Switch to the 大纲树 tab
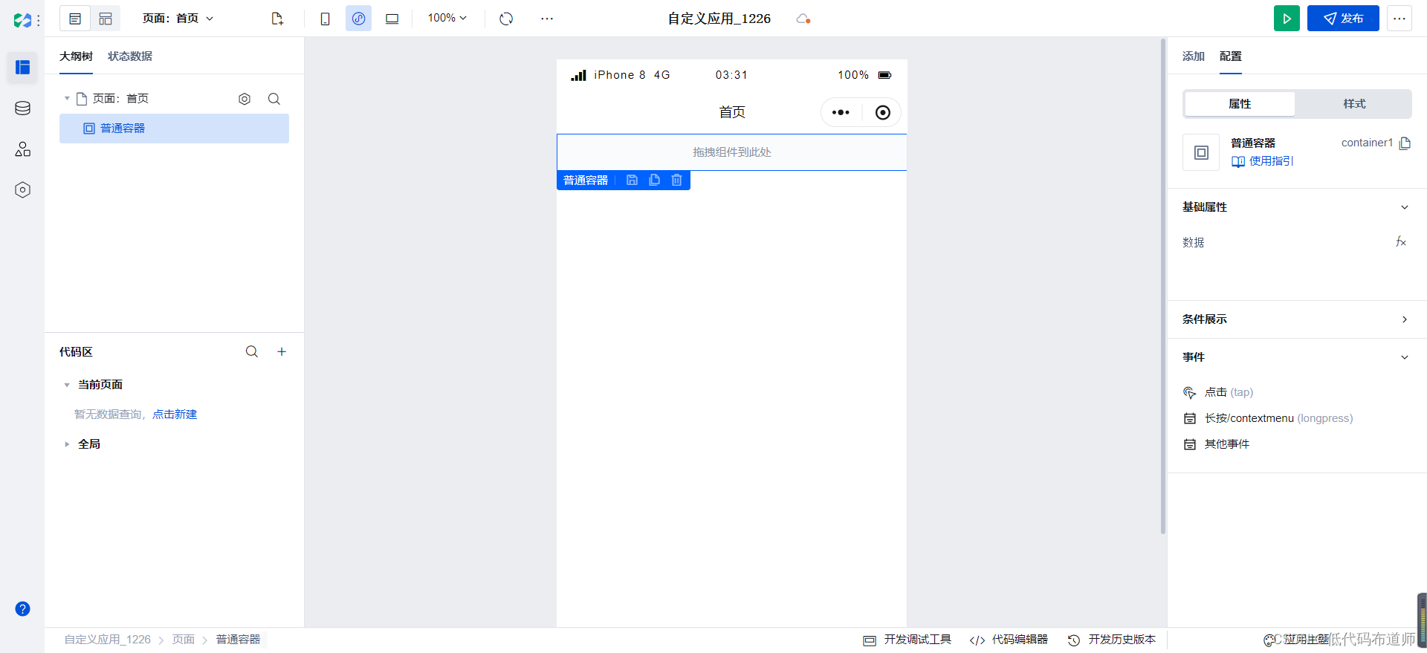Image resolution: width=1427 pixels, height=653 pixels. coord(76,56)
